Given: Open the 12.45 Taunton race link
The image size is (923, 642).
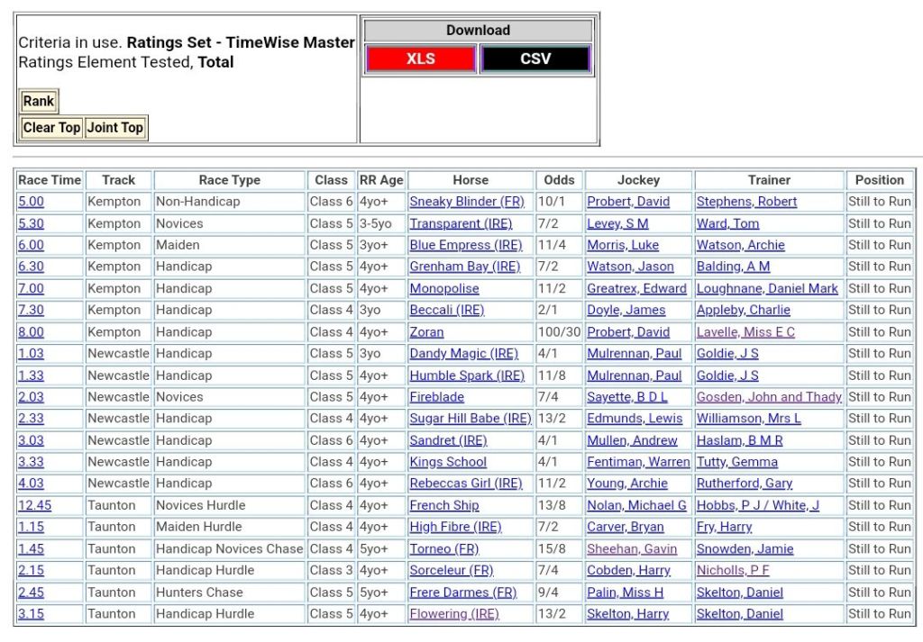Looking at the screenshot, I should click(x=34, y=505).
